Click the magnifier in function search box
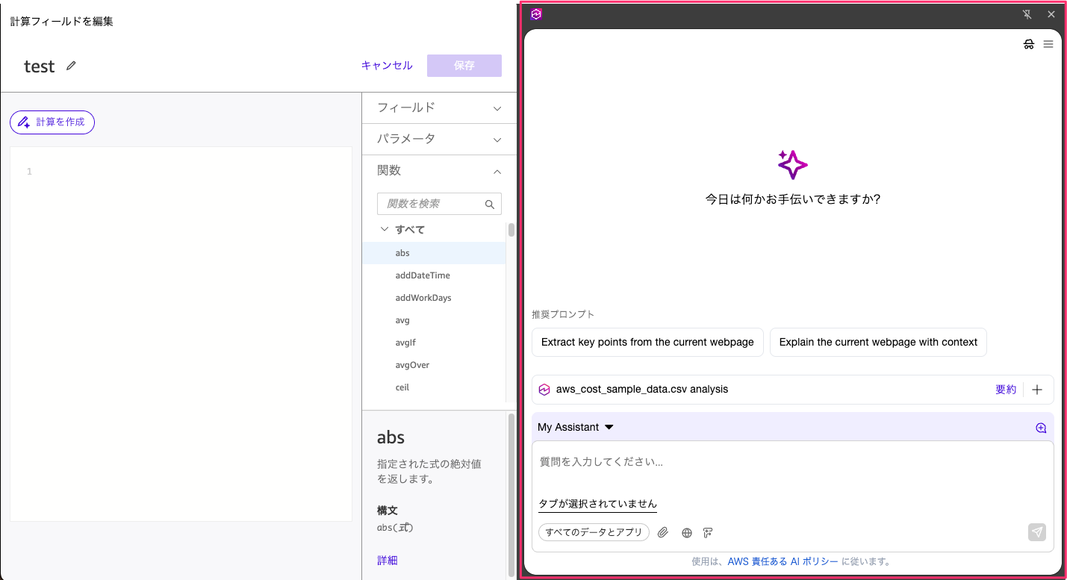 490,204
